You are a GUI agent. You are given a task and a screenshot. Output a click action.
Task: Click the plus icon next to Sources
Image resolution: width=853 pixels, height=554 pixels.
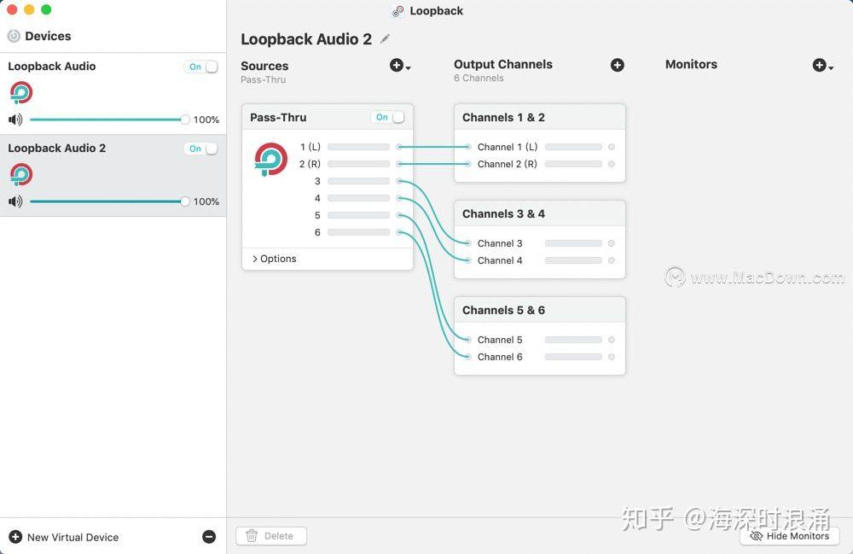point(396,64)
